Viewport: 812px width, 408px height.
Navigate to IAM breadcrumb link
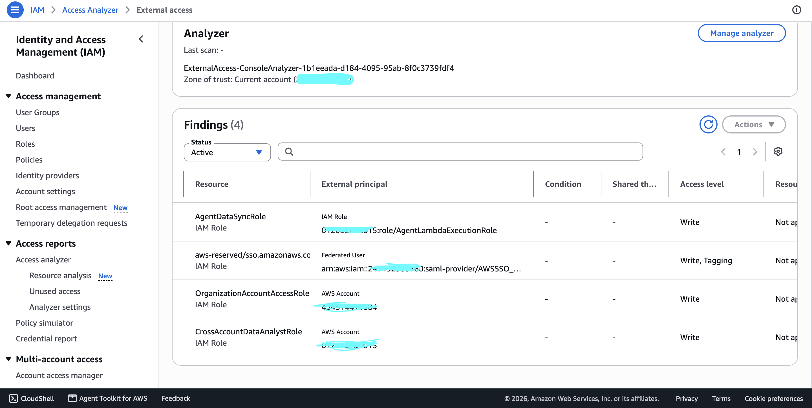click(x=37, y=10)
